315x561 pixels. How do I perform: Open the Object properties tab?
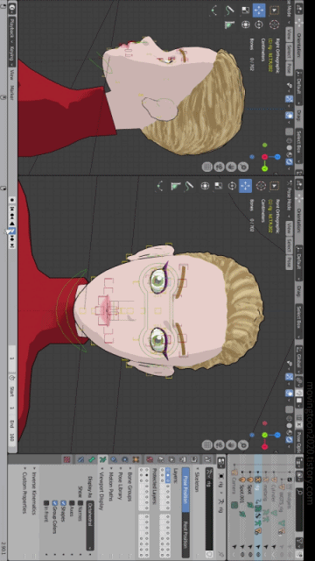pyautogui.click(x=136, y=459)
